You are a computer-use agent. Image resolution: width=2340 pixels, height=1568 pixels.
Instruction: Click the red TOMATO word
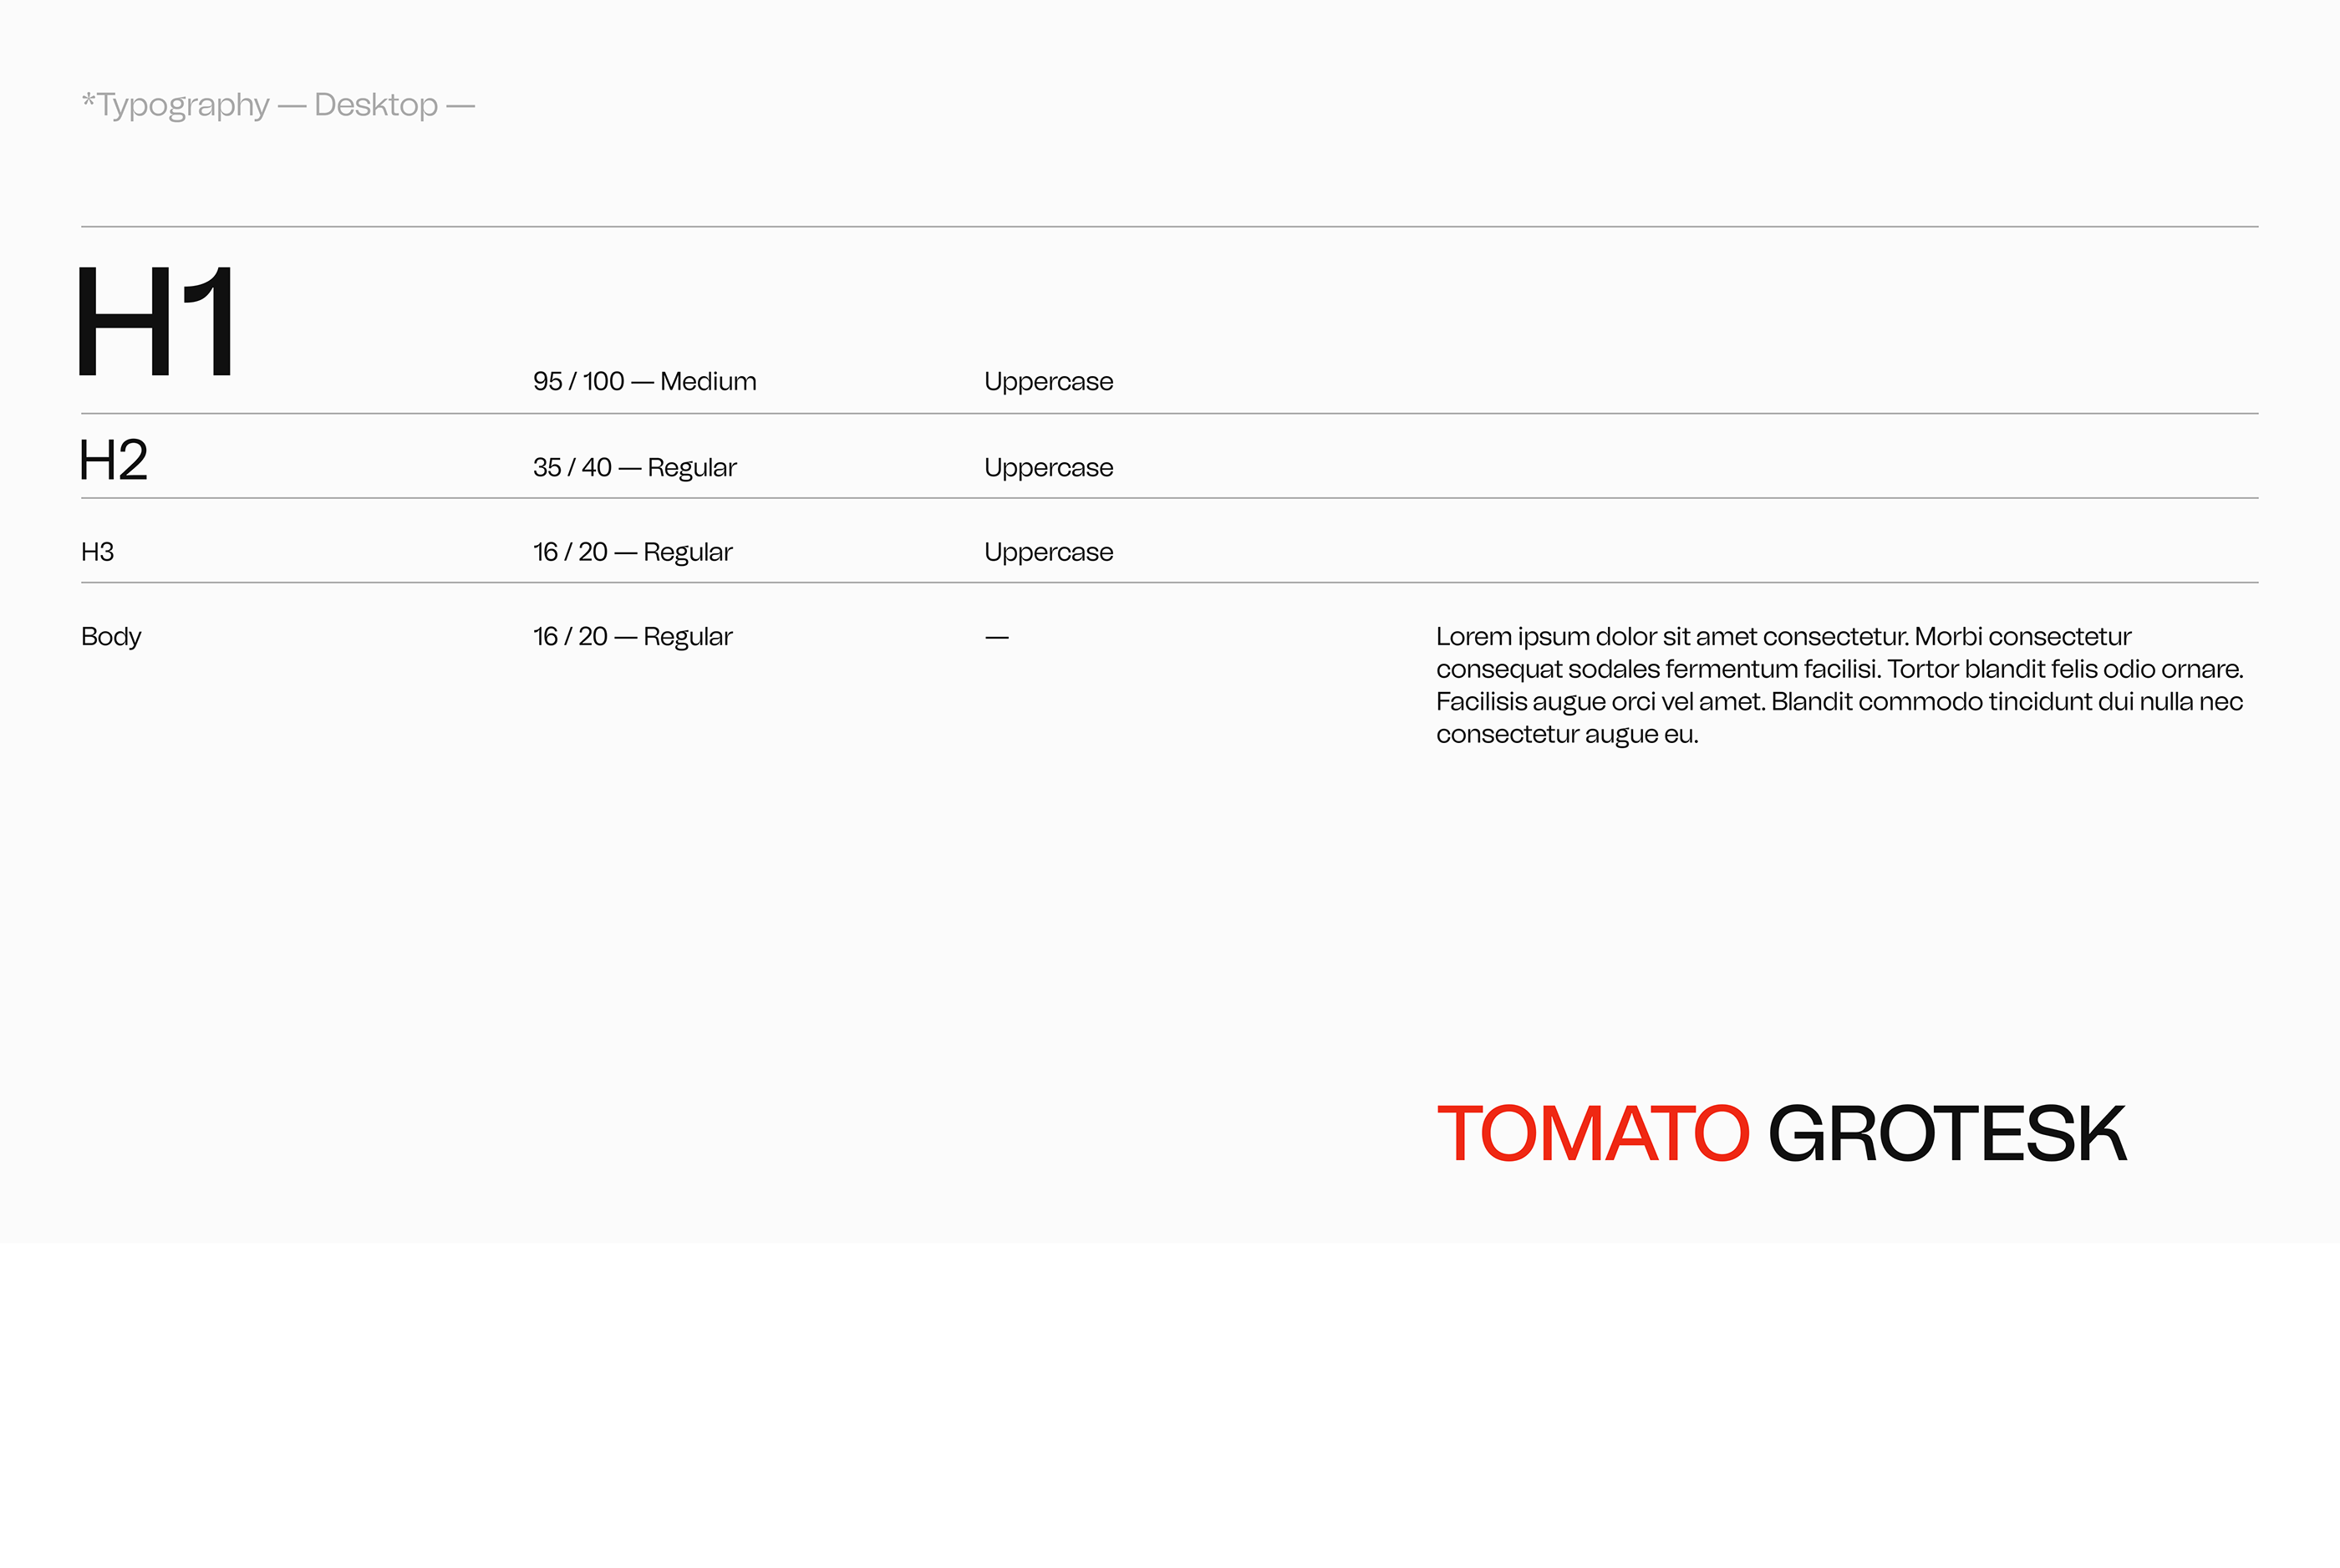tap(1594, 1134)
